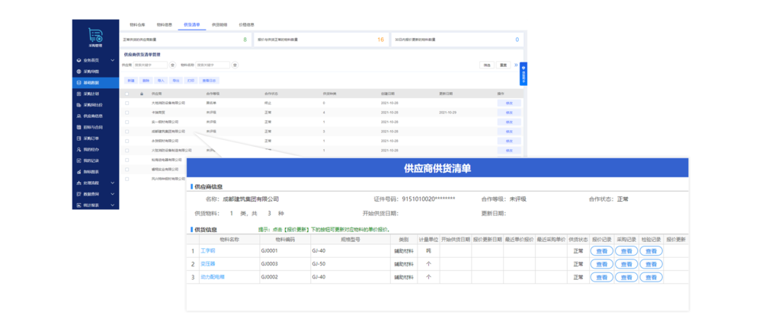Expand the 业务首页 sidebar menu
The height and width of the screenshot is (334, 762).
[113, 59]
